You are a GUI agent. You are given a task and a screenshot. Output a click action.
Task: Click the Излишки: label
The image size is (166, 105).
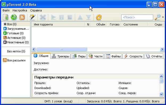125,83
